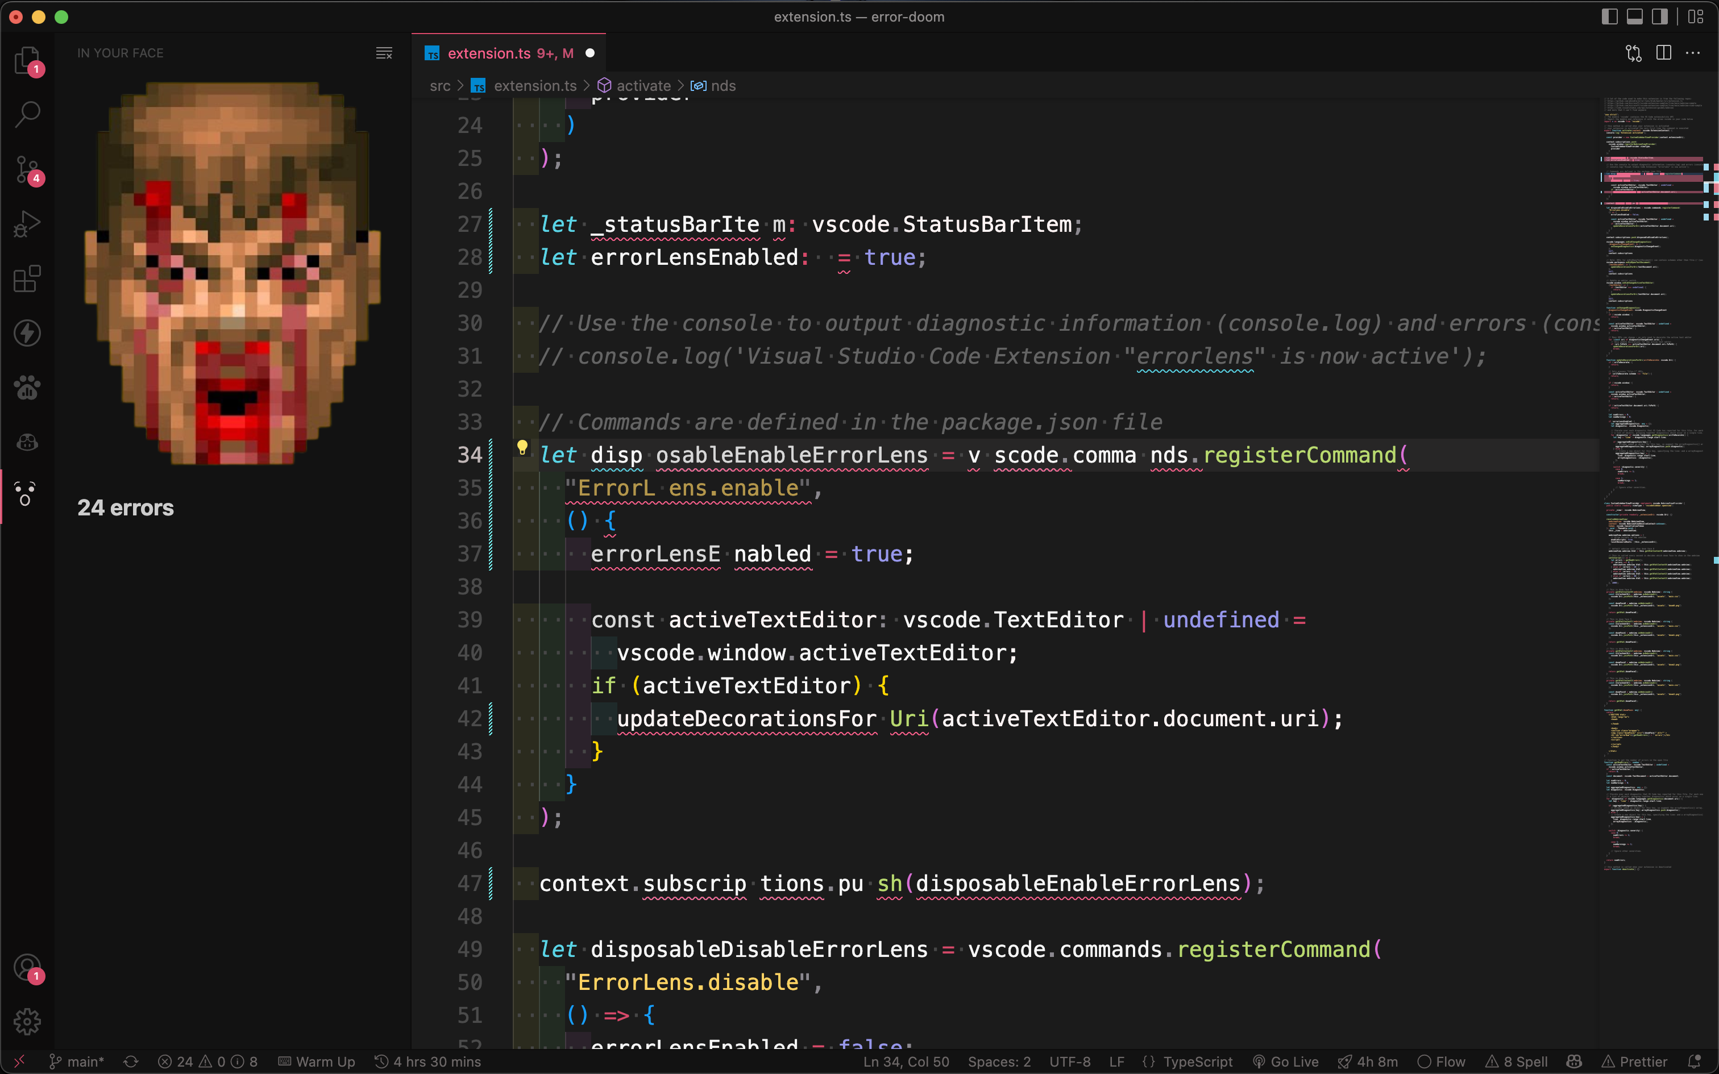Open the Search view in activity bar
Viewport: 1719px width, 1074px height.
tap(27, 114)
